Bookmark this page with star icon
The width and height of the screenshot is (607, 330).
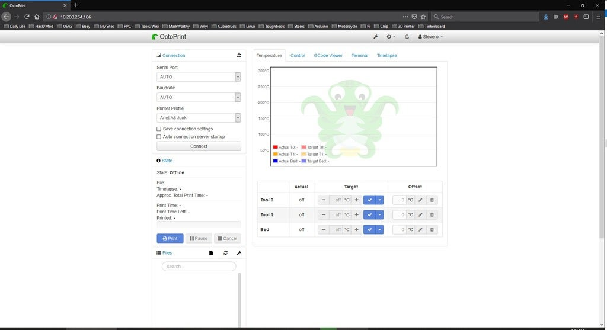(423, 17)
